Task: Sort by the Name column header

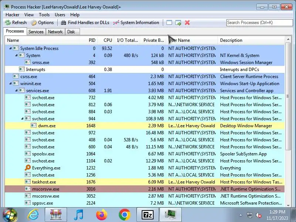Action: (42, 40)
